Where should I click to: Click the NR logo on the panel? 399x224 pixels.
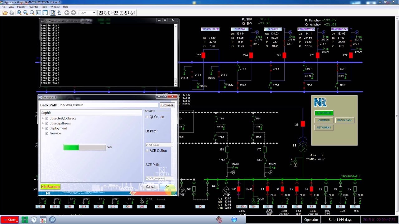tap(320, 102)
